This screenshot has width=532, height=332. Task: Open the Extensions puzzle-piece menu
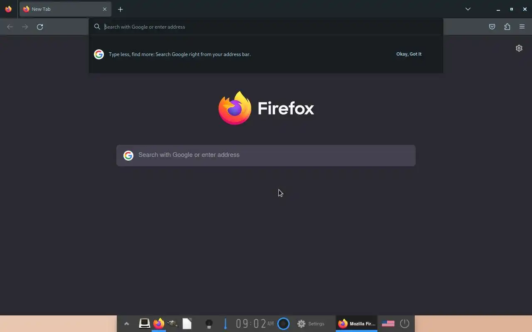[x=507, y=27]
